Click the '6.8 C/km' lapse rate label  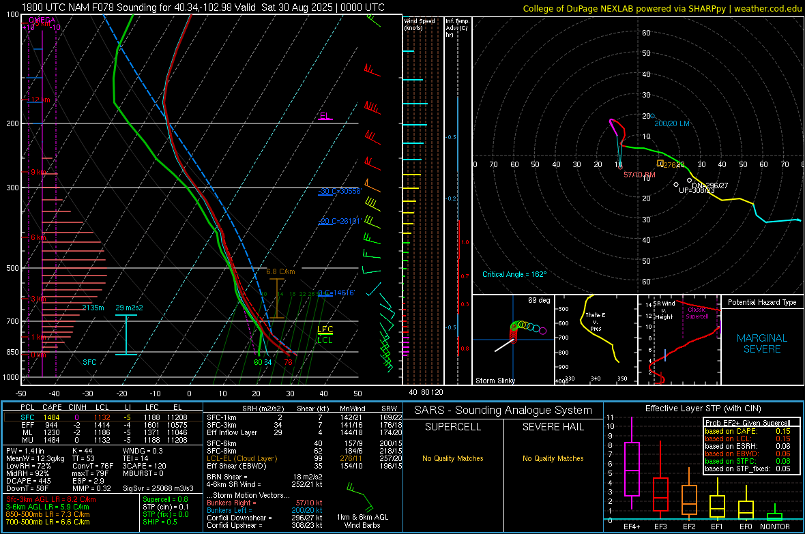tap(280, 271)
